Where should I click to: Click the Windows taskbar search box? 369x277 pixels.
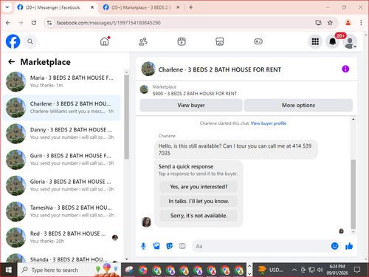tap(69, 270)
